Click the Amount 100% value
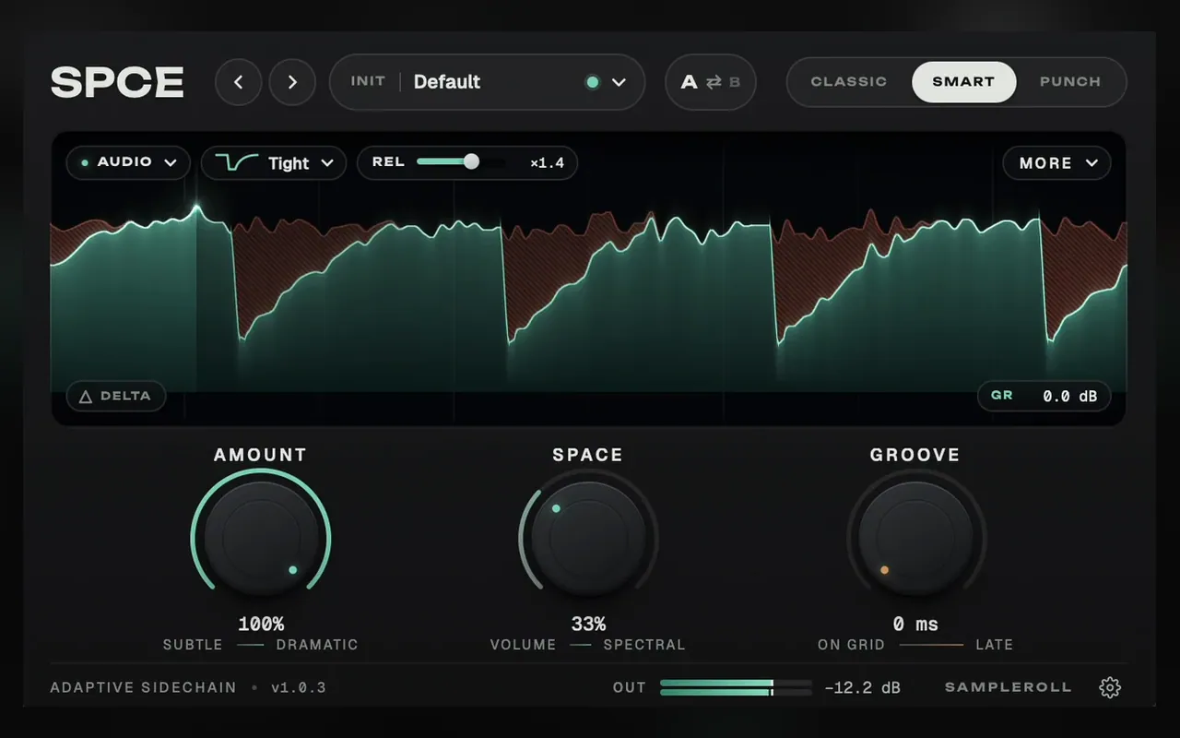 [x=261, y=625]
